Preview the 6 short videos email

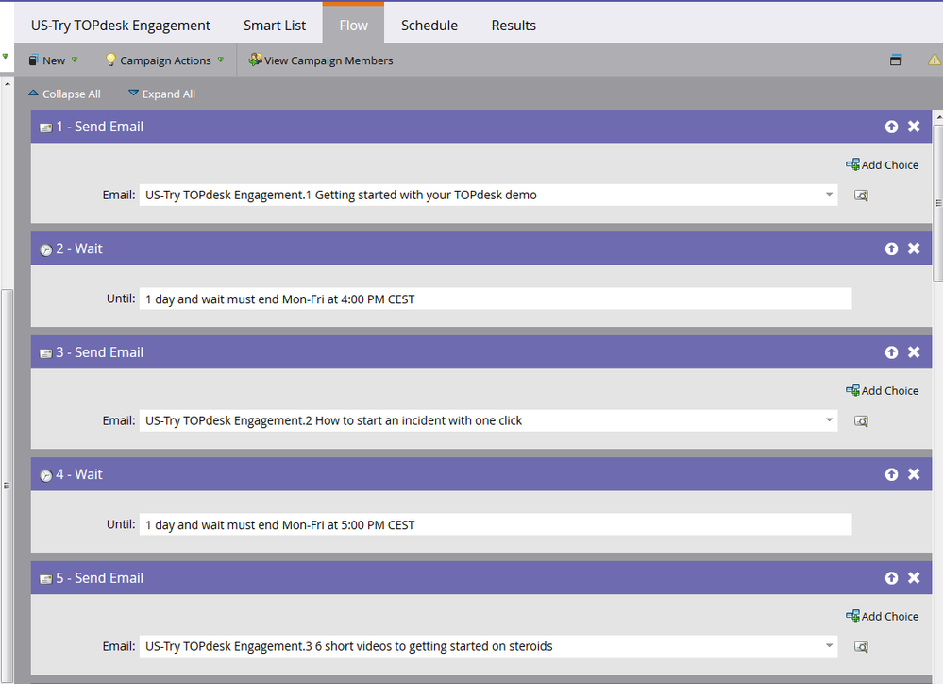click(861, 646)
